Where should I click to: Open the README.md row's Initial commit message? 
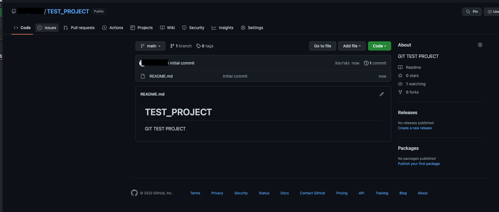click(x=235, y=76)
